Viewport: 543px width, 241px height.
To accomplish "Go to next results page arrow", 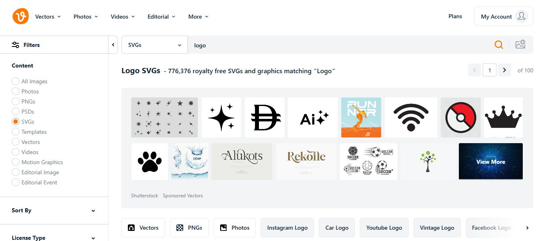I will pyautogui.click(x=504, y=70).
